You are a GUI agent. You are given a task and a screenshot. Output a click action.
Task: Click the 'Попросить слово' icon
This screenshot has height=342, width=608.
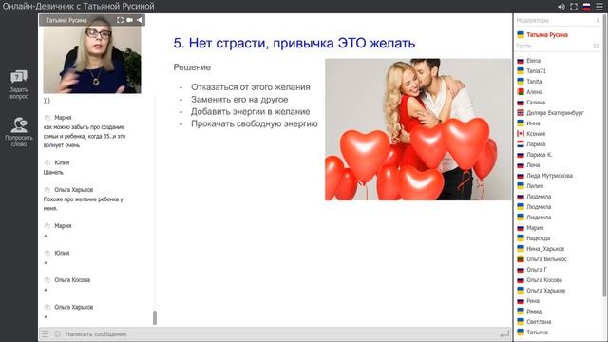tap(19, 124)
